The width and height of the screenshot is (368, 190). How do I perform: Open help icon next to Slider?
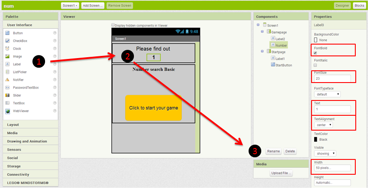click(x=55, y=95)
